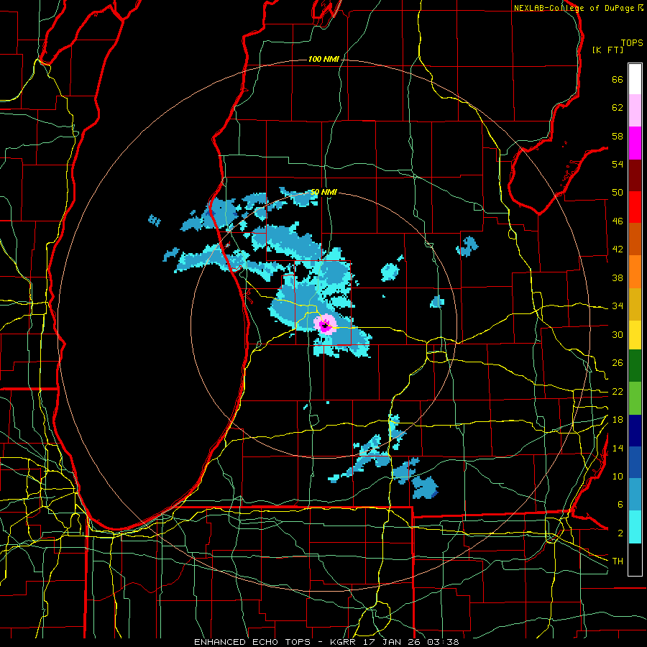Click the magenta echo core at radar site
Viewport: 647px width, 647px height.
click(326, 326)
